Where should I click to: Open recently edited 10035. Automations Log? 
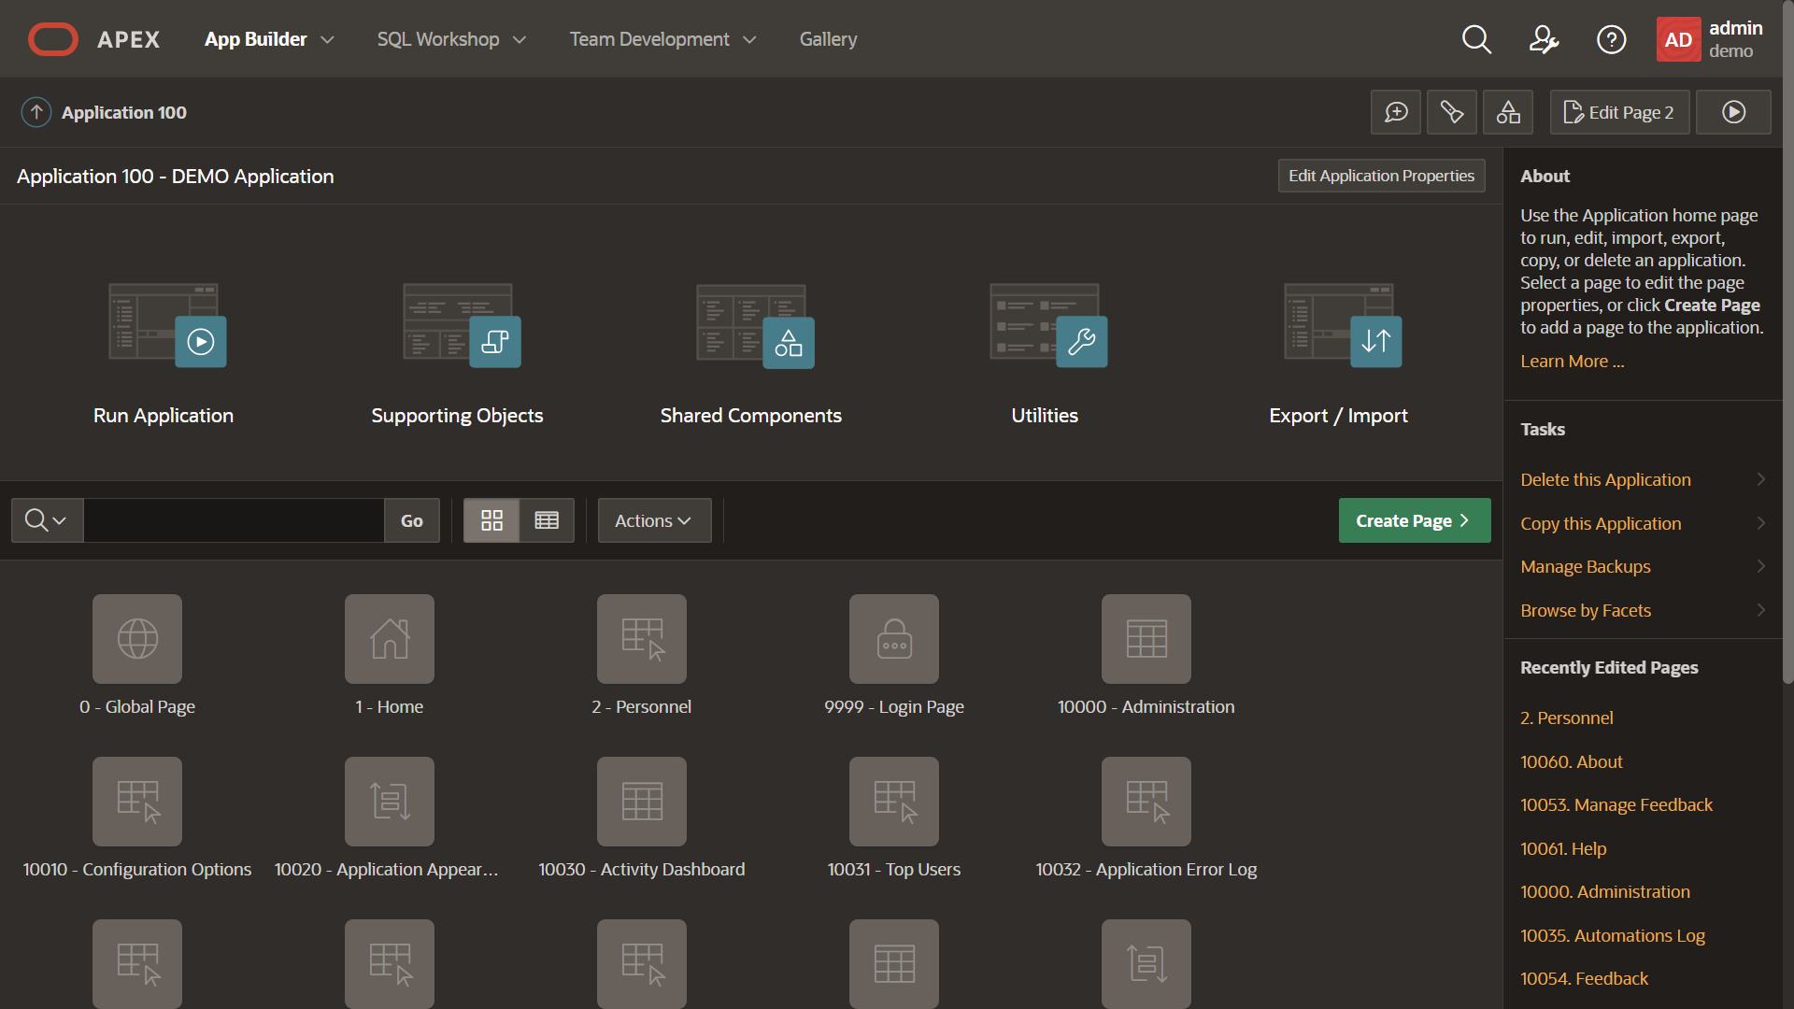(1612, 935)
